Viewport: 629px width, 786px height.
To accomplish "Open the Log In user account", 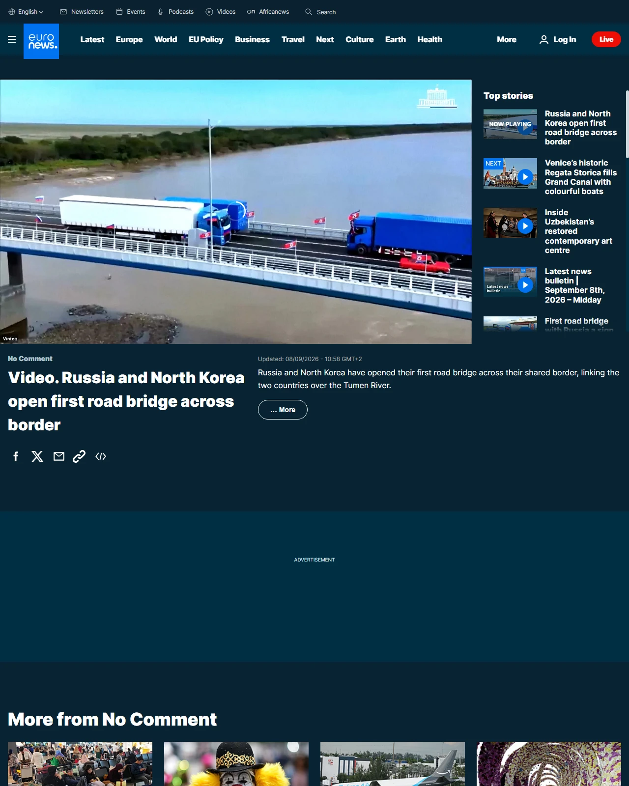I will (x=558, y=39).
